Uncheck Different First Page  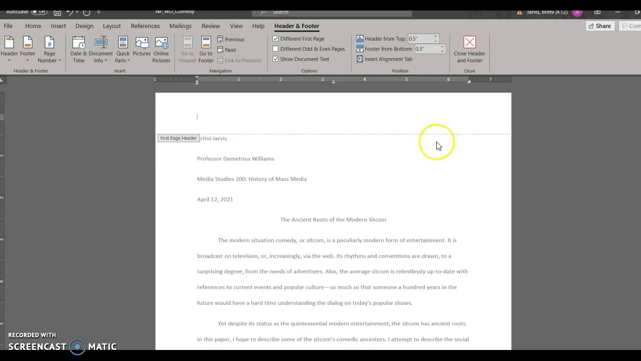275,39
